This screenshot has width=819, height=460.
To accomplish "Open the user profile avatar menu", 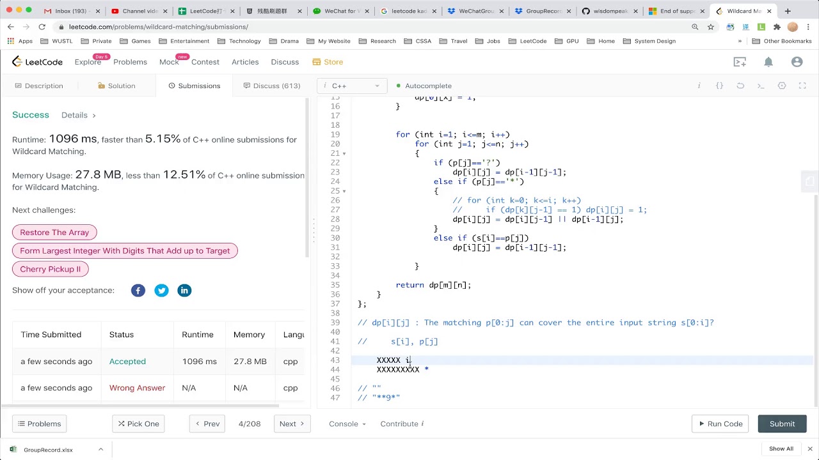I will (x=797, y=62).
